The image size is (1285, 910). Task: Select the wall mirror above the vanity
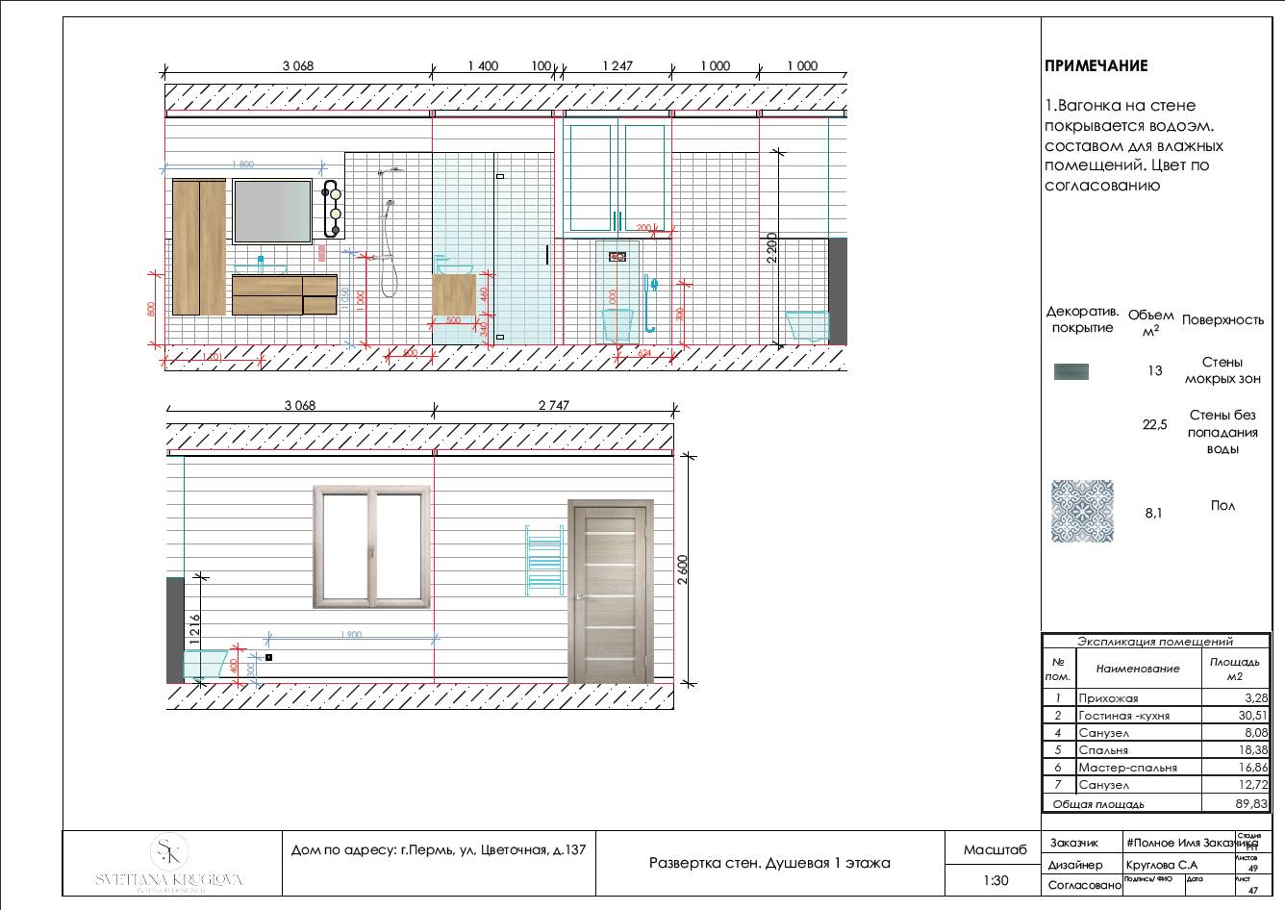click(272, 211)
